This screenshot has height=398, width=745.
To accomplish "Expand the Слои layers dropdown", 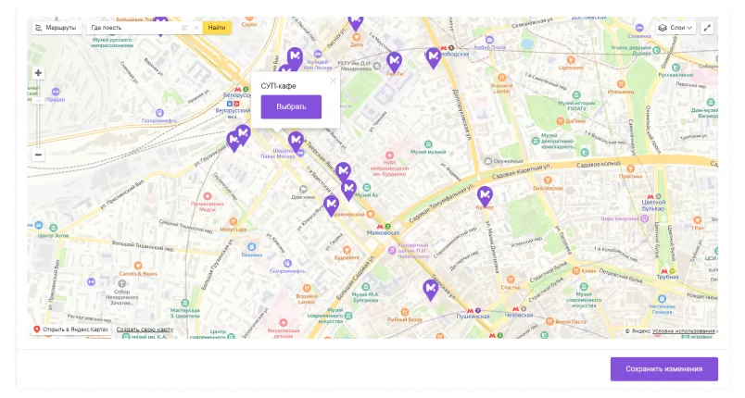I will (676, 28).
